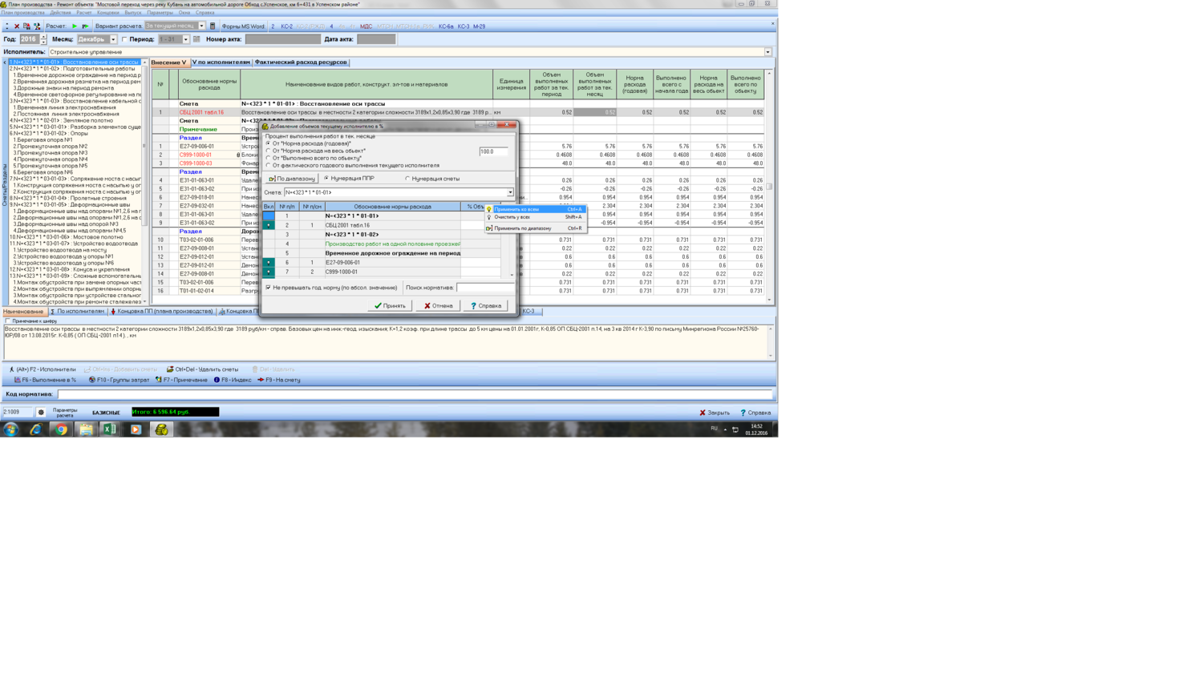
Task: Enable the Период checkbox
Action: click(x=124, y=39)
